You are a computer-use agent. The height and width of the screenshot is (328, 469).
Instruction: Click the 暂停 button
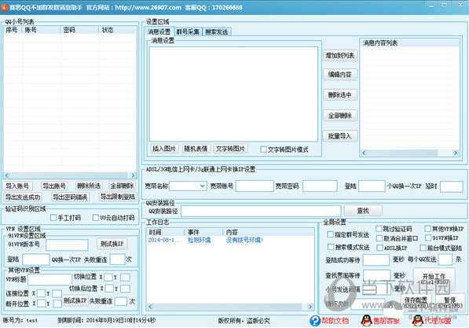450,302
